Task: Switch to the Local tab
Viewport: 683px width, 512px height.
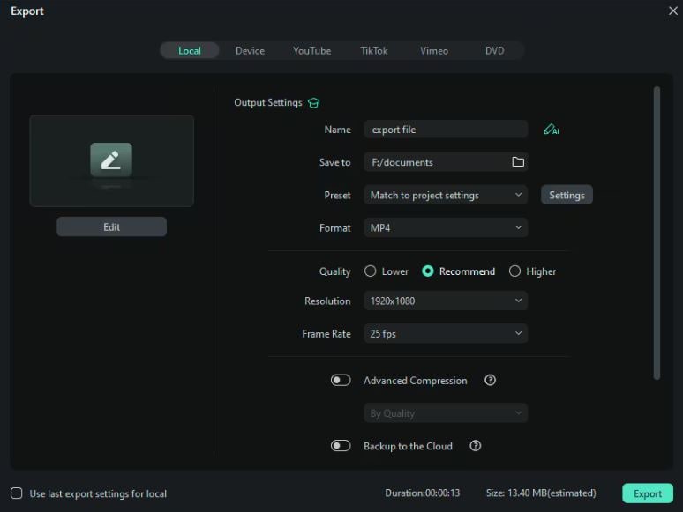Action: (190, 50)
